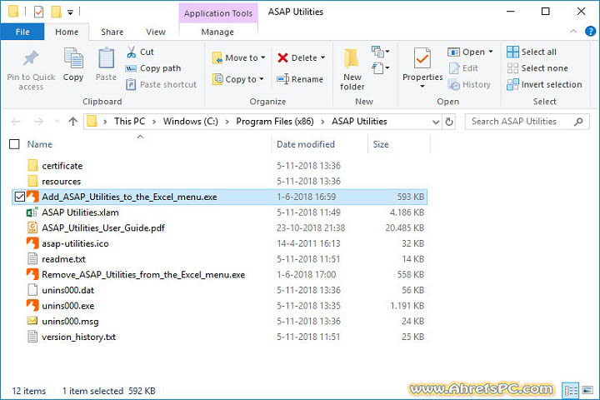This screenshot has height=400, width=600.
Task: Open the Recent locations dropdown arrow
Action: click(57, 122)
